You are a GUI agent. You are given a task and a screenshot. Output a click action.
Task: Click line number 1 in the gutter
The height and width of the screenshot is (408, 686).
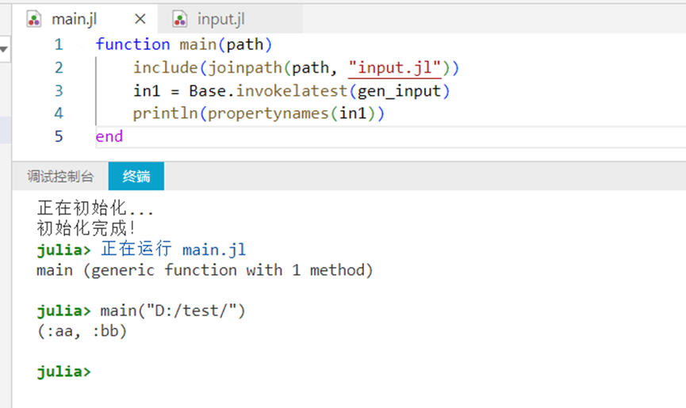[x=59, y=44]
